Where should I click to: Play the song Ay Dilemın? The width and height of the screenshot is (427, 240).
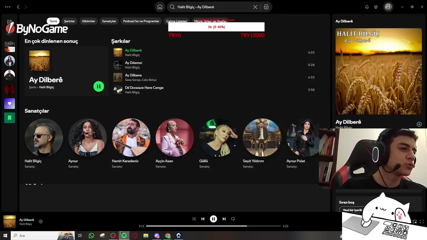pos(133,63)
